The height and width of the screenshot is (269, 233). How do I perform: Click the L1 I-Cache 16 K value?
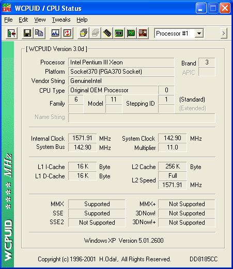point(83,166)
